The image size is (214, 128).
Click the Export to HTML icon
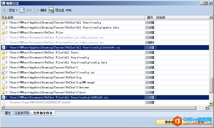(x=51, y=10)
